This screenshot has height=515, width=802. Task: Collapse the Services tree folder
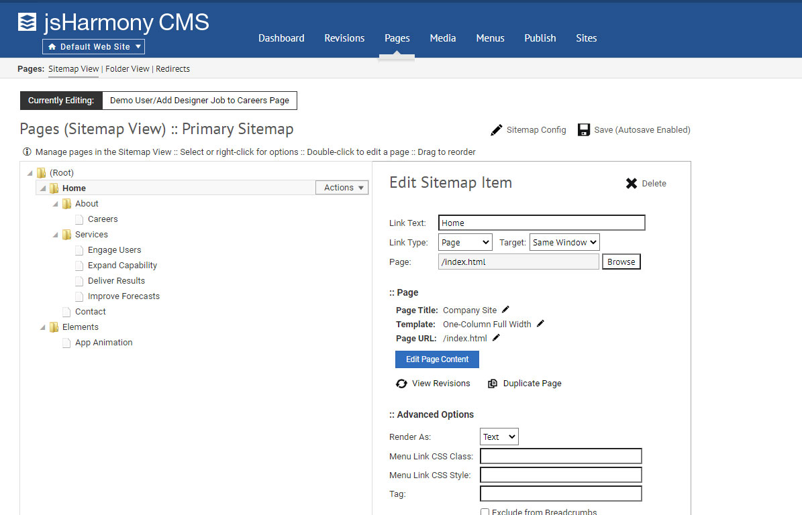click(x=56, y=235)
